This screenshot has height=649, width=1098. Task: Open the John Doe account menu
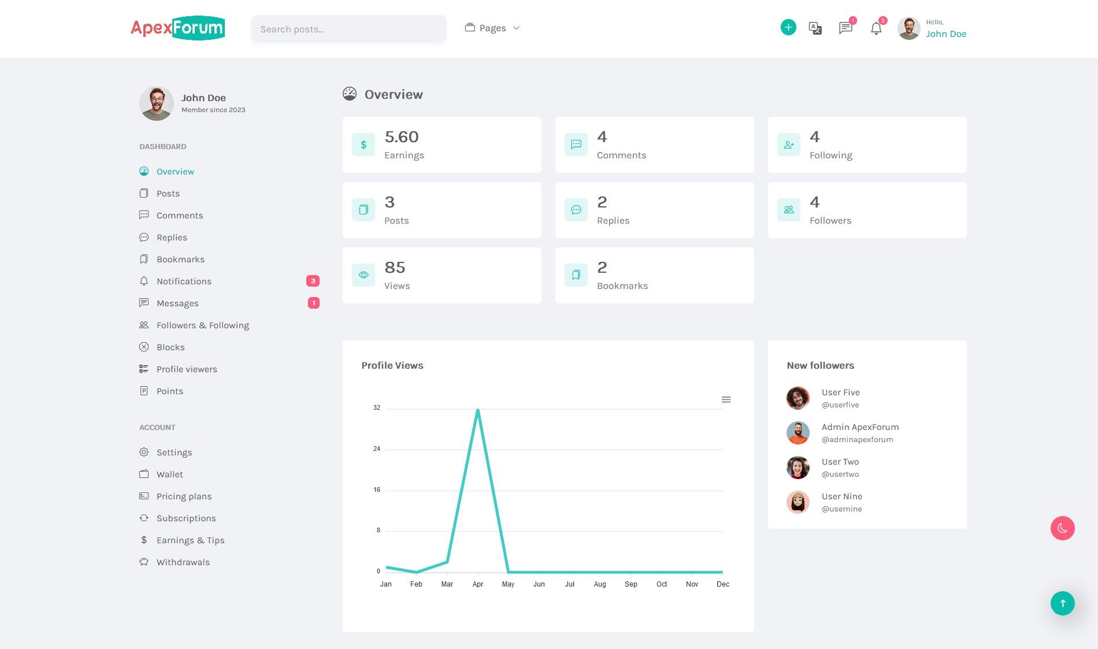coord(932,28)
